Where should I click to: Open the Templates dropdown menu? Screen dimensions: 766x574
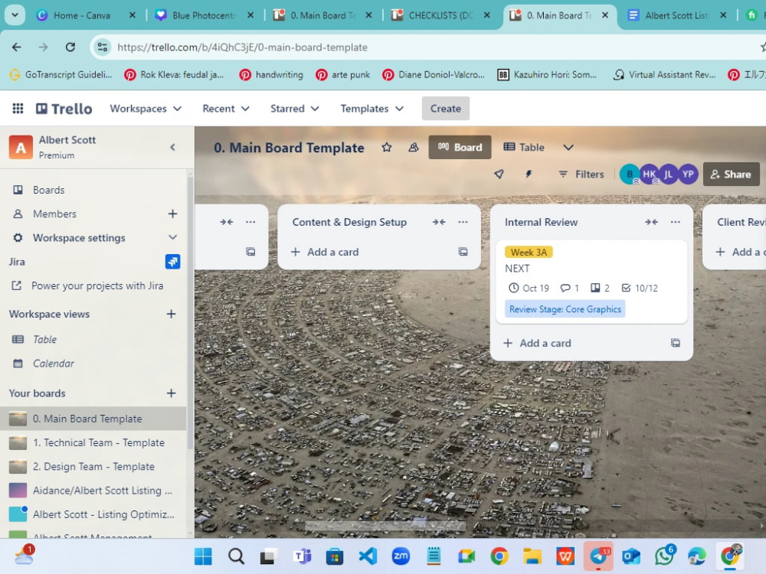click(372, 109)
